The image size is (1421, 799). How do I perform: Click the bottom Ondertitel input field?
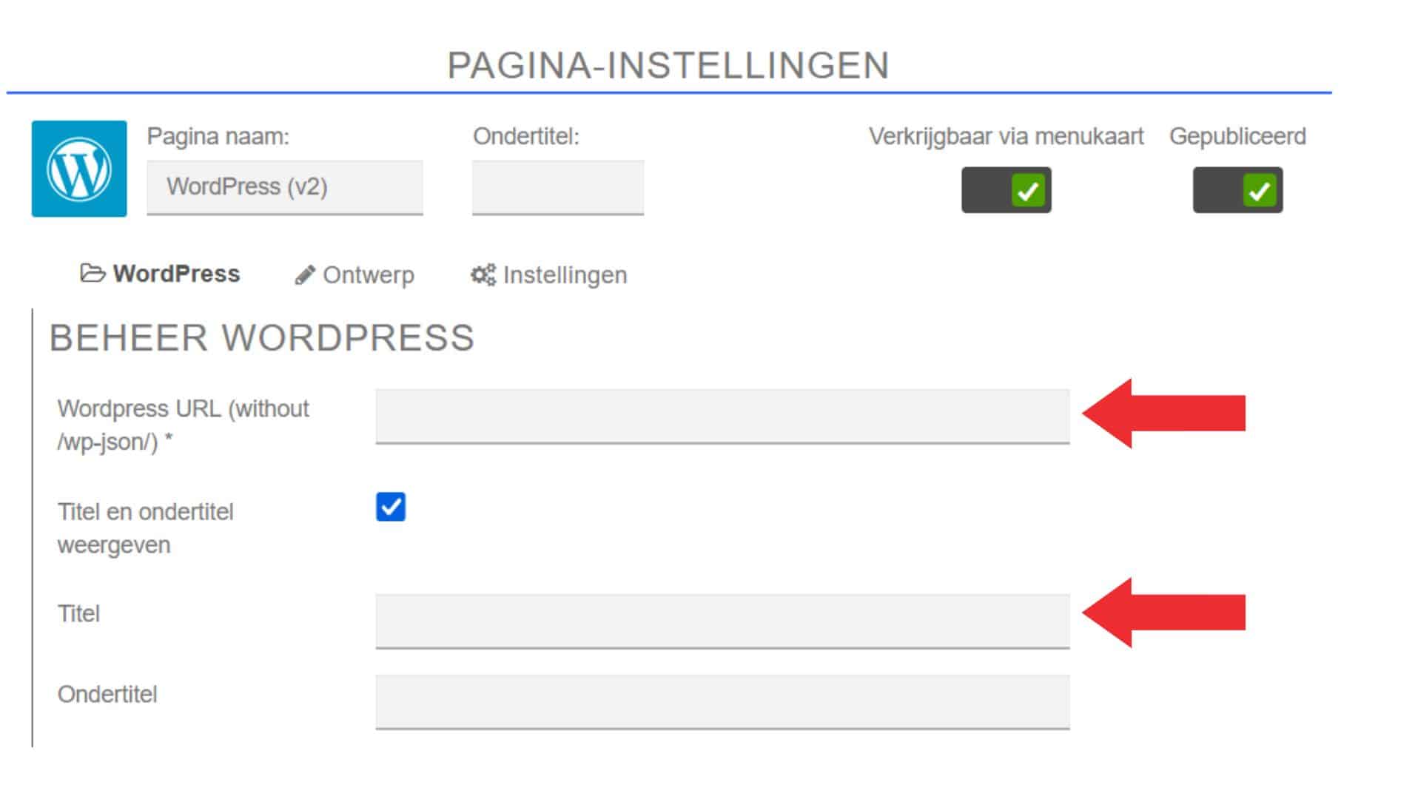(722, 702)
